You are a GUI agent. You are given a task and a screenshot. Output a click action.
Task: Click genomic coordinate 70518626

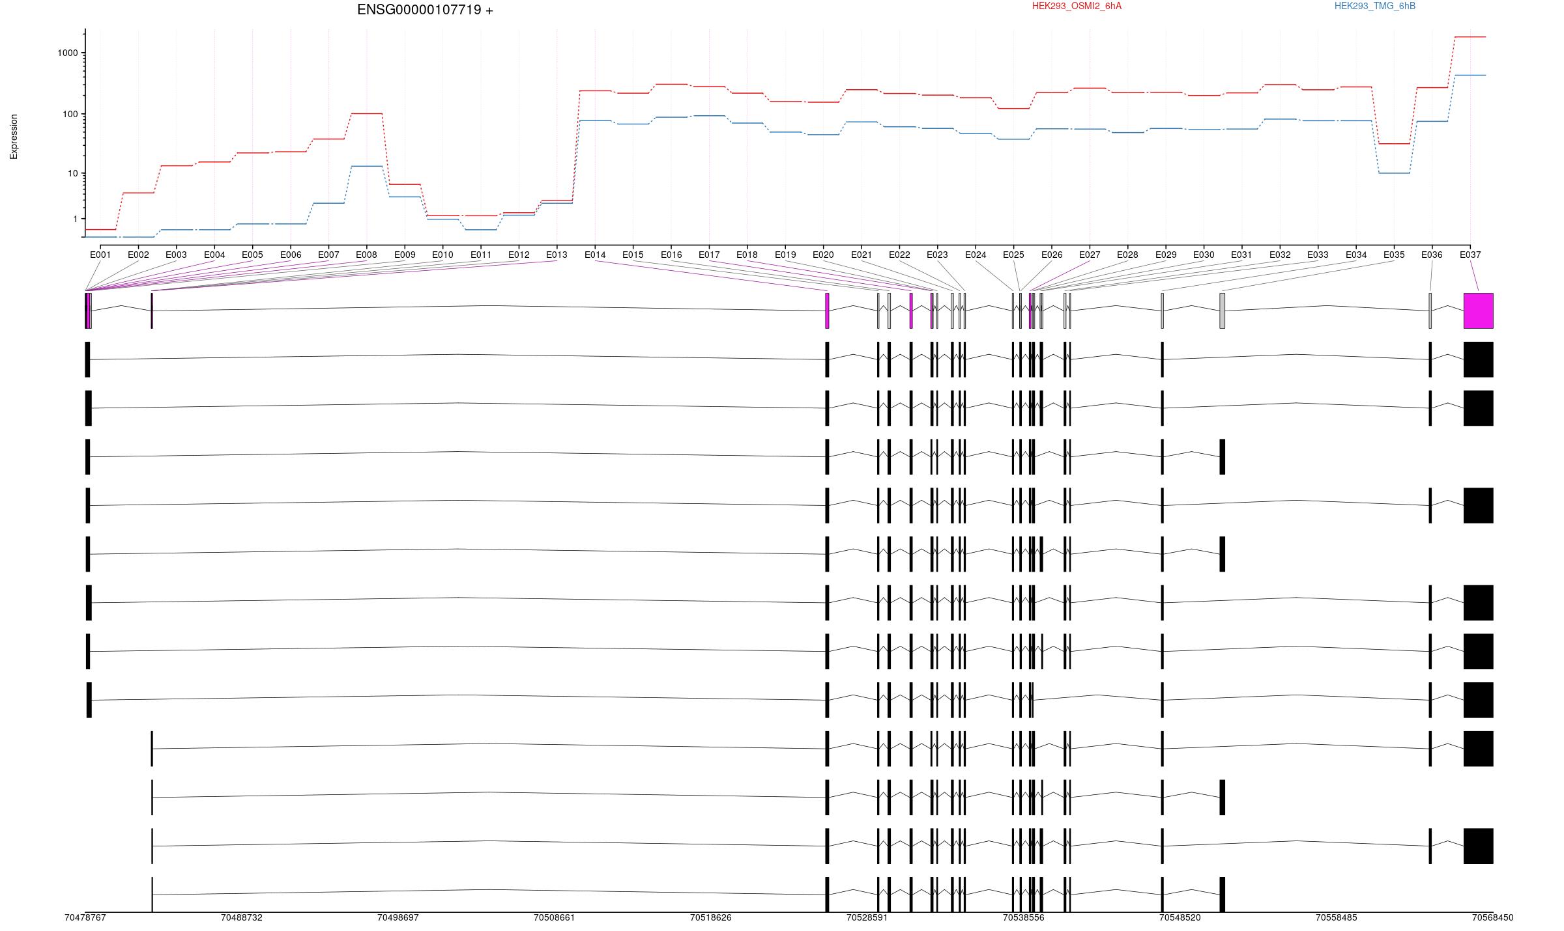coord(710,917)
